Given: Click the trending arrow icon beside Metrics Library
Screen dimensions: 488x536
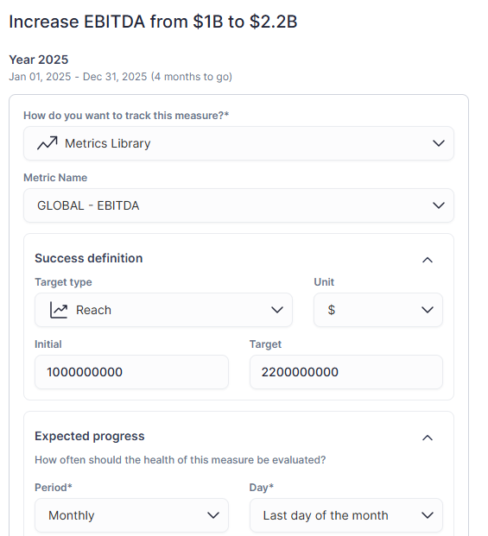Looking at the screenshot, I should point(48,143).
